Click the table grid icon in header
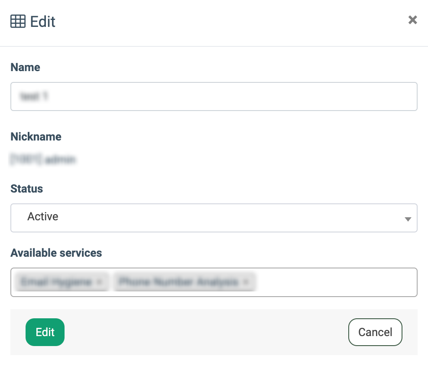This screenshot has height=366, width=428. click(18, 21)
